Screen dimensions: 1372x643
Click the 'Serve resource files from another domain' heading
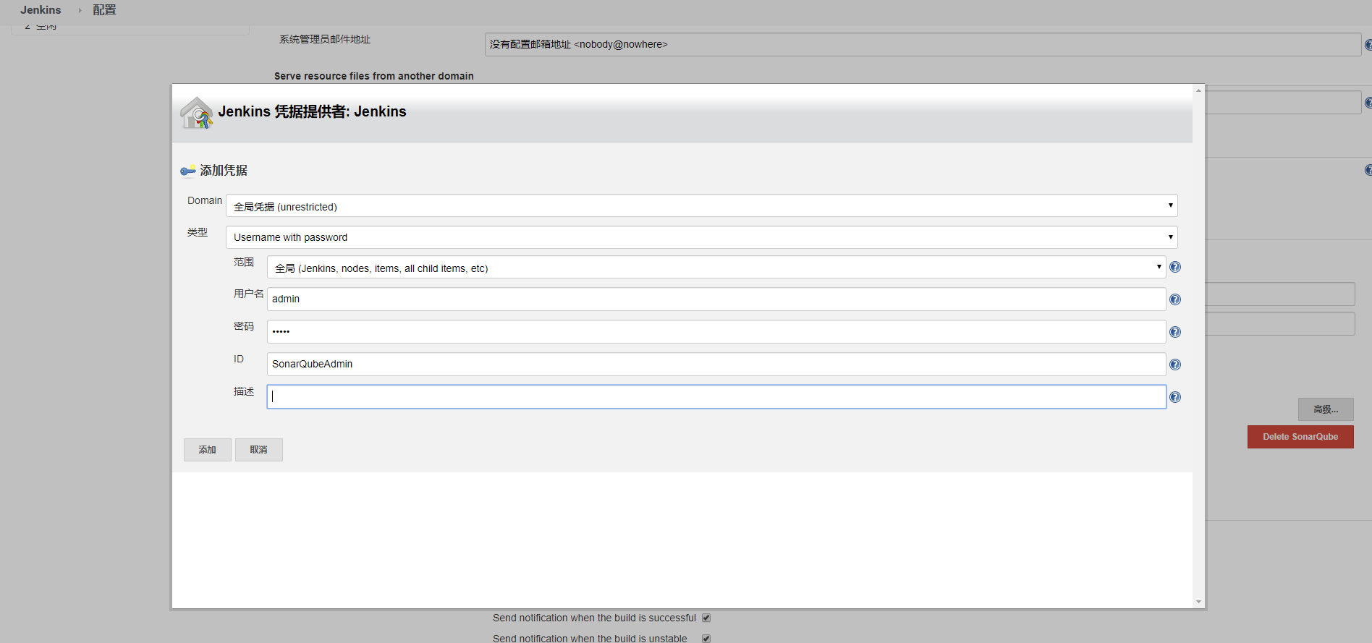(x=374, y=76)
